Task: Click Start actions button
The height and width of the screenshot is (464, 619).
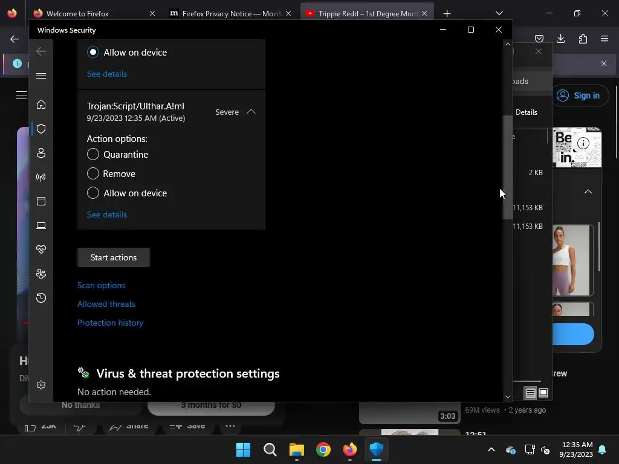Action: (113, 257)
